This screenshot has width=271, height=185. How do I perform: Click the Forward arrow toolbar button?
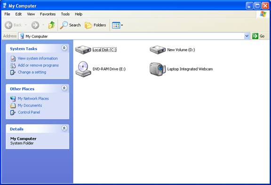pyautogui.click(x=35, y=25)
